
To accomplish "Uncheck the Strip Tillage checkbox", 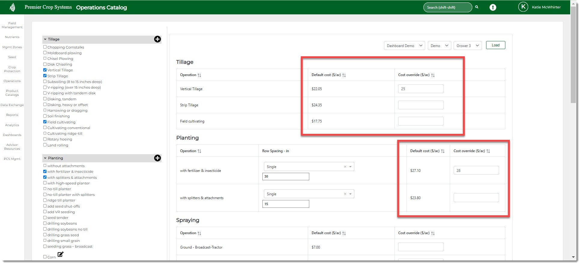I will pyautogui.click(x=45, y=76).
